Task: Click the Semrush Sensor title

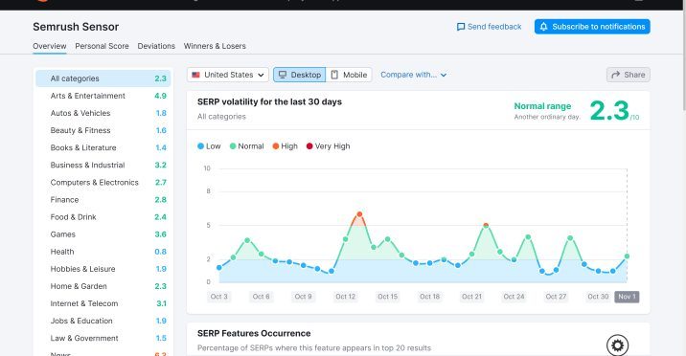Action: (x=76, y=27)
